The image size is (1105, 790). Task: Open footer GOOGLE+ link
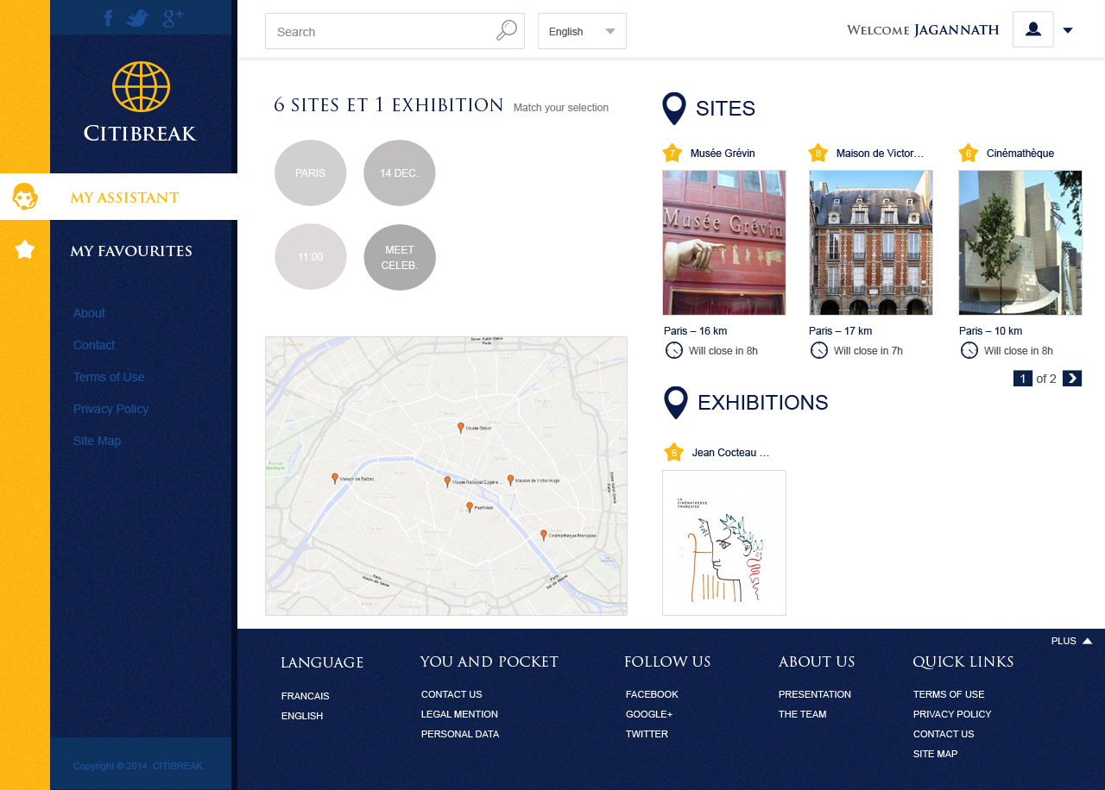coord(649,714)
